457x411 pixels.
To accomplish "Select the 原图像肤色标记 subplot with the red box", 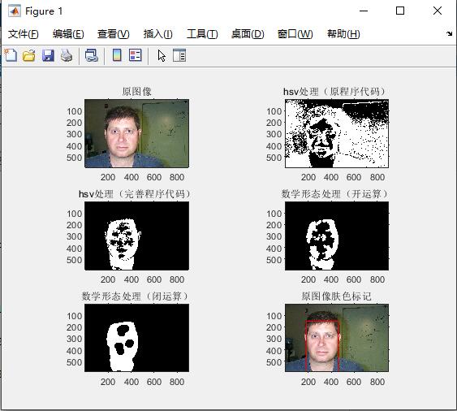I will pos(337,338).
